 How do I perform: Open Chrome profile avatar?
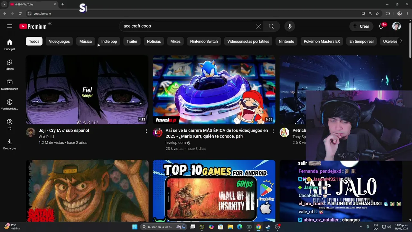tap(399, 14)
